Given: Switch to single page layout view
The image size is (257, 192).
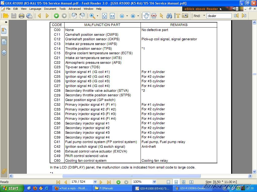Looking at the screenshot, I should [168, 182].
